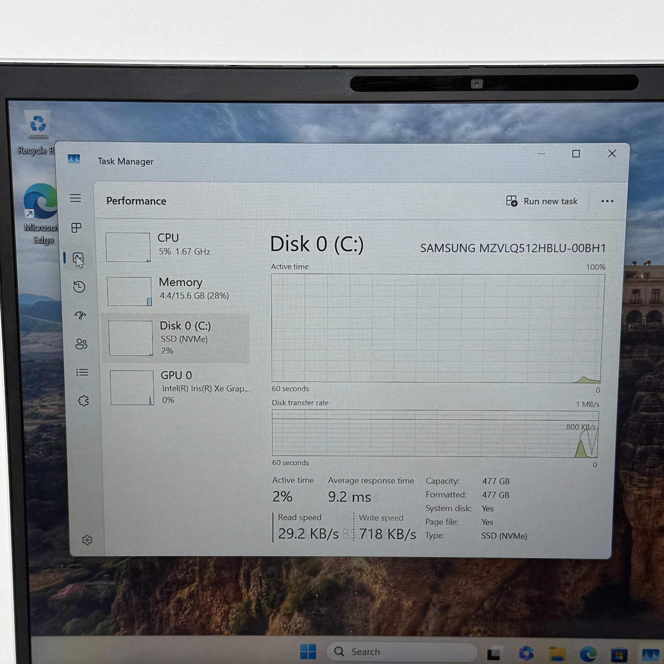Screen dimensions: 664x664
Task: Click the Task Manager title bar app icon
Action: click(x=74, y=159)
